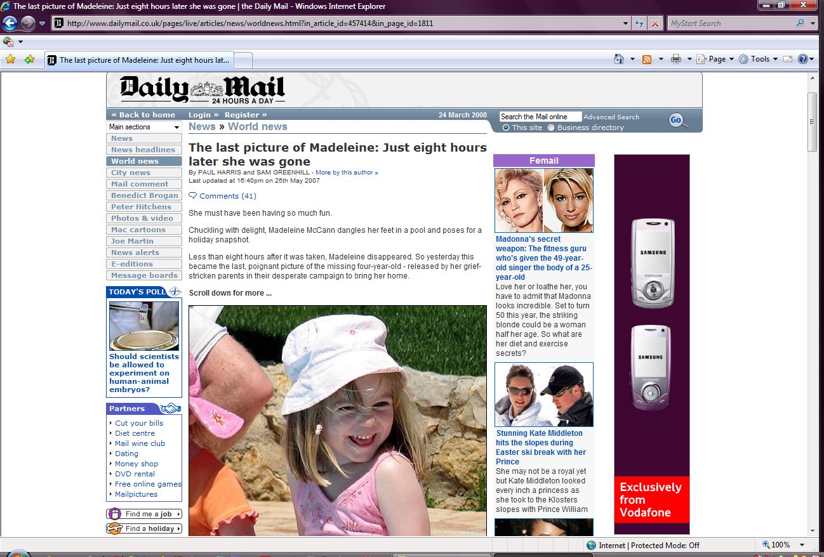The width and height of the screenshot is (824, 557).
Task: Click the Add to Favorites icon
Action: click(29, 60)
